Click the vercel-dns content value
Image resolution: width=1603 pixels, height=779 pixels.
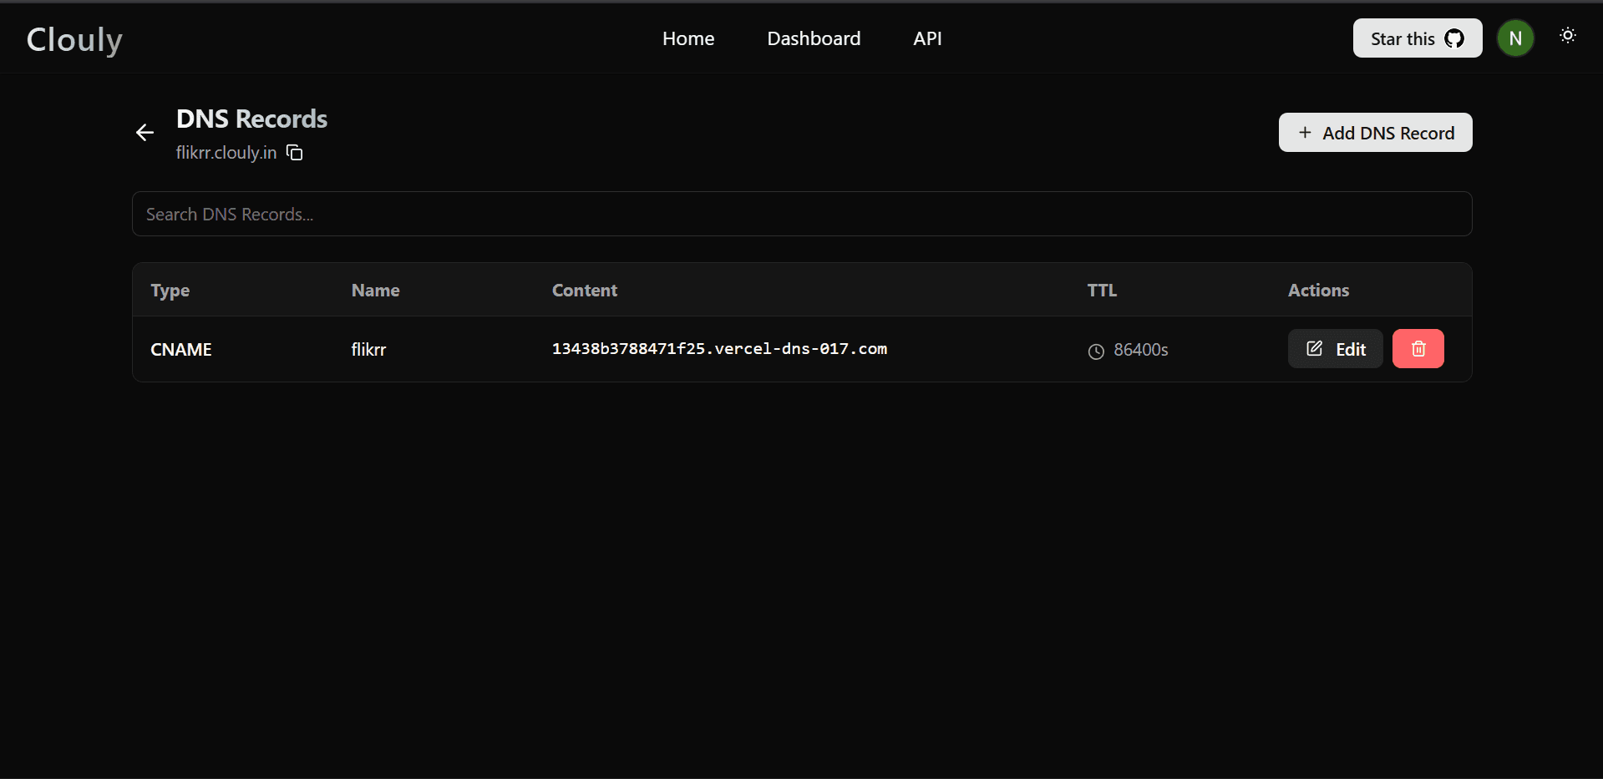(x=719, y=349)
